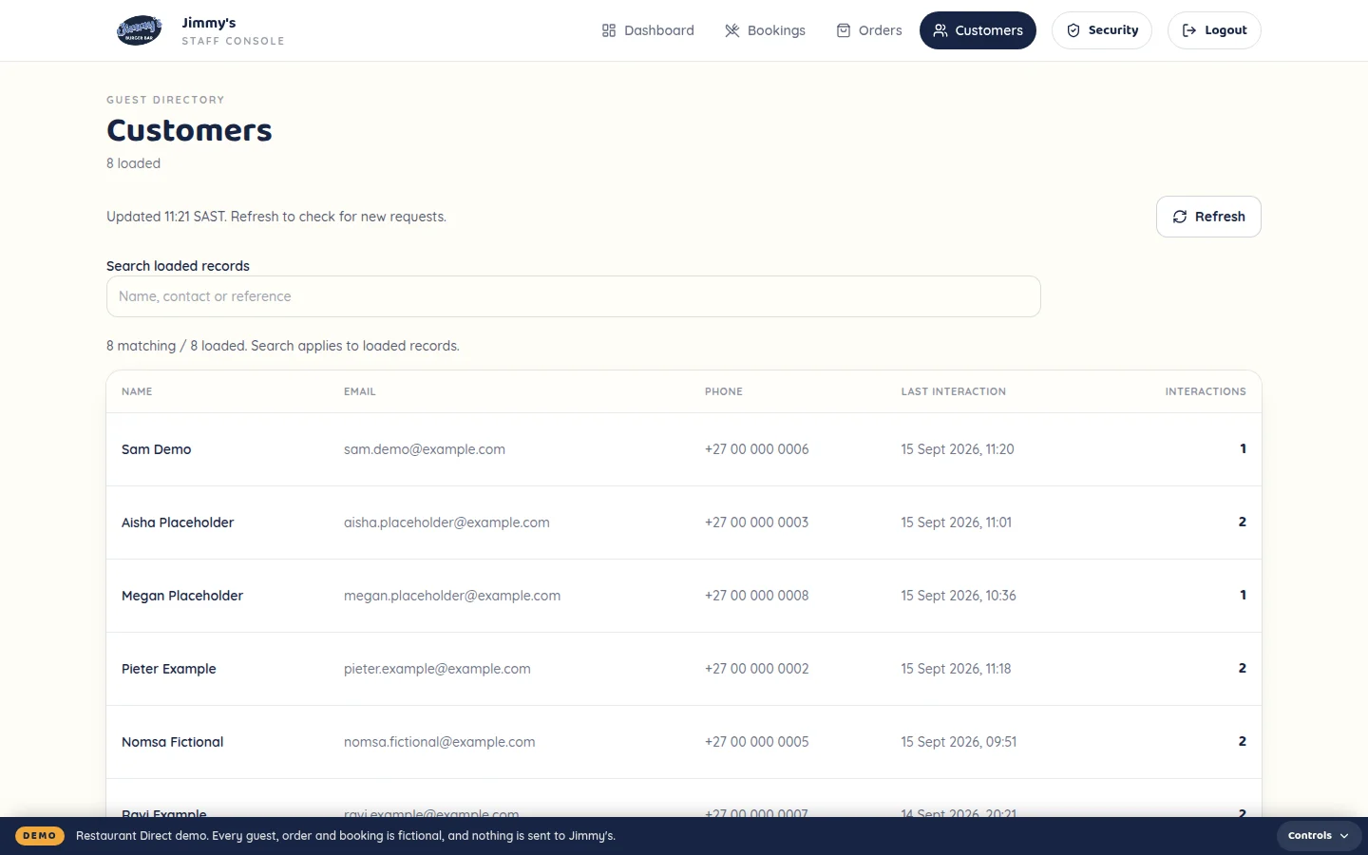Image resolution: width=1368 pixels, height=855 pixels.
Task: Click the Logout arrow icon
Action: tap(1189, 30)
